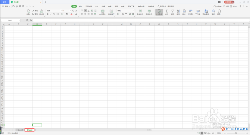Viewport: 250px width, 135px height.
Task: Click the help question mark icon
Action: coord(240,6)
